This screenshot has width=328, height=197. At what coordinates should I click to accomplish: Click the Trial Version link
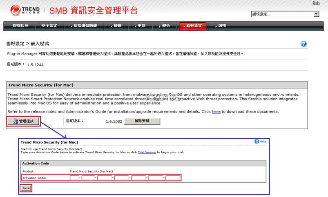pos(147,152)
